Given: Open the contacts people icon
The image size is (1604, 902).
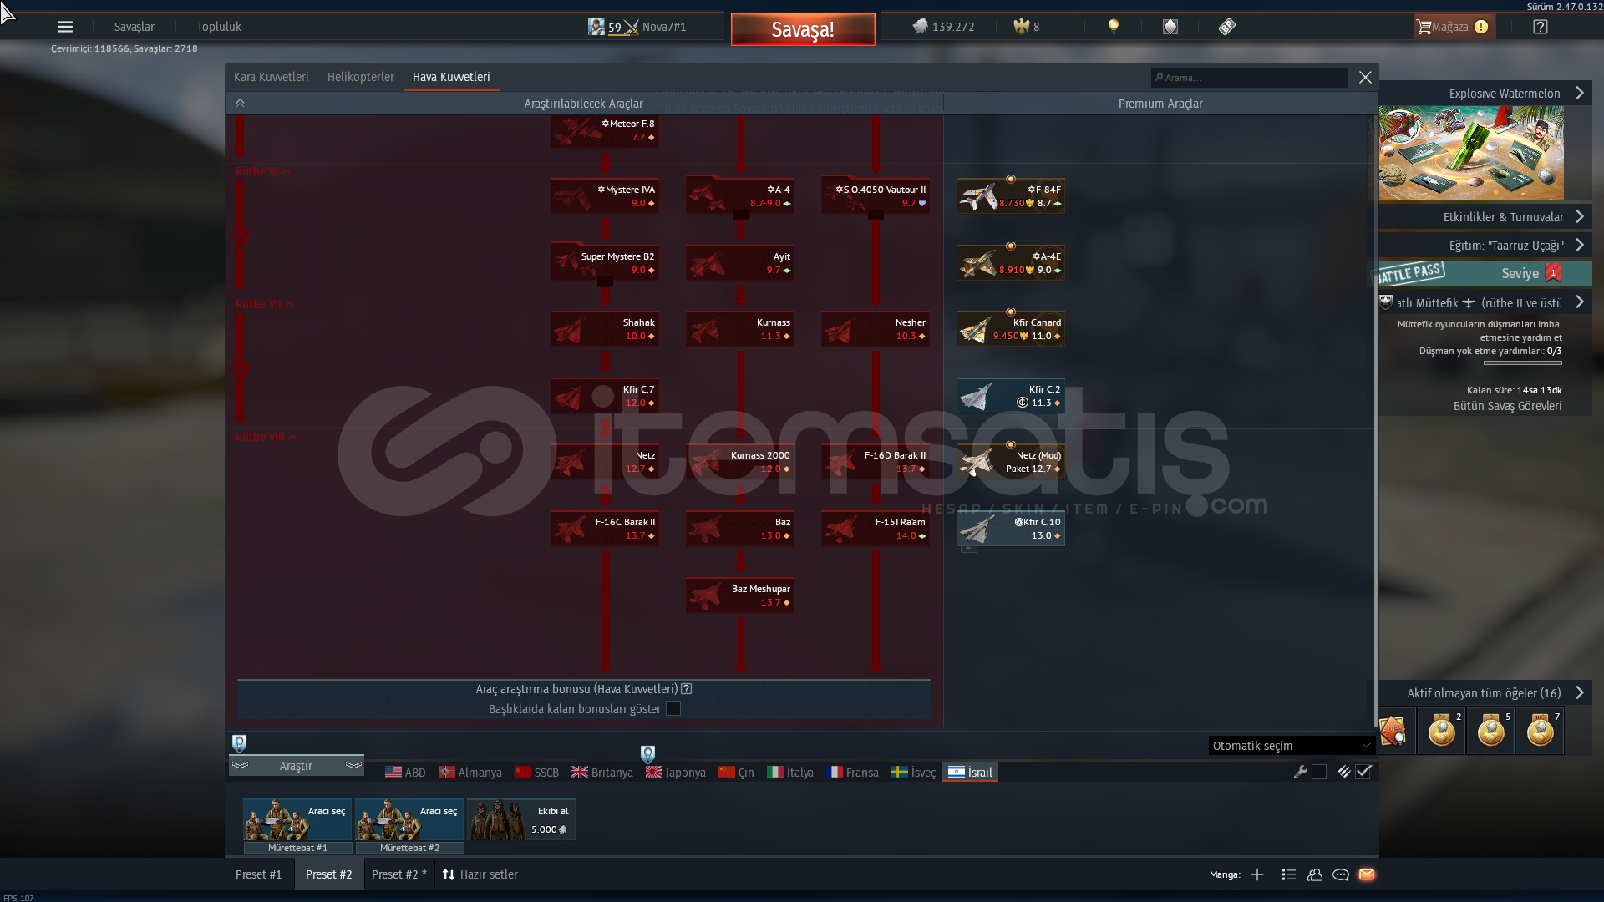Looking at the screenshot, I should (1315, 874).
